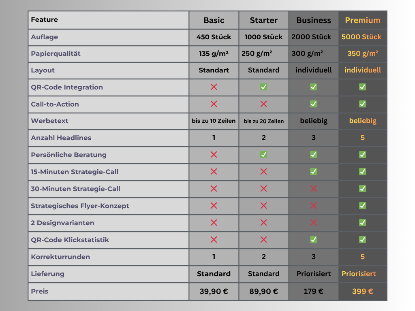Click Premium Strategisches Flyer-Konzept checkmark
The width and height of the screenshot is (415, 311).
pos(363,206)
